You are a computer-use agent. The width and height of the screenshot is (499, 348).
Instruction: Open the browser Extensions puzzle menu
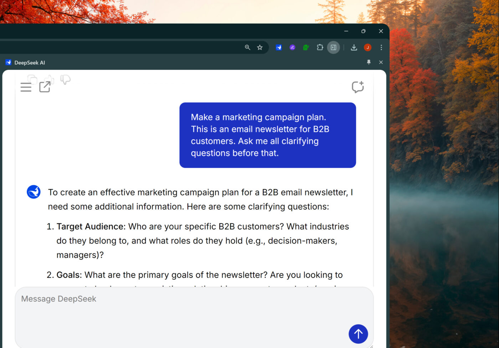pyautogui.click(x=320, y=47)
